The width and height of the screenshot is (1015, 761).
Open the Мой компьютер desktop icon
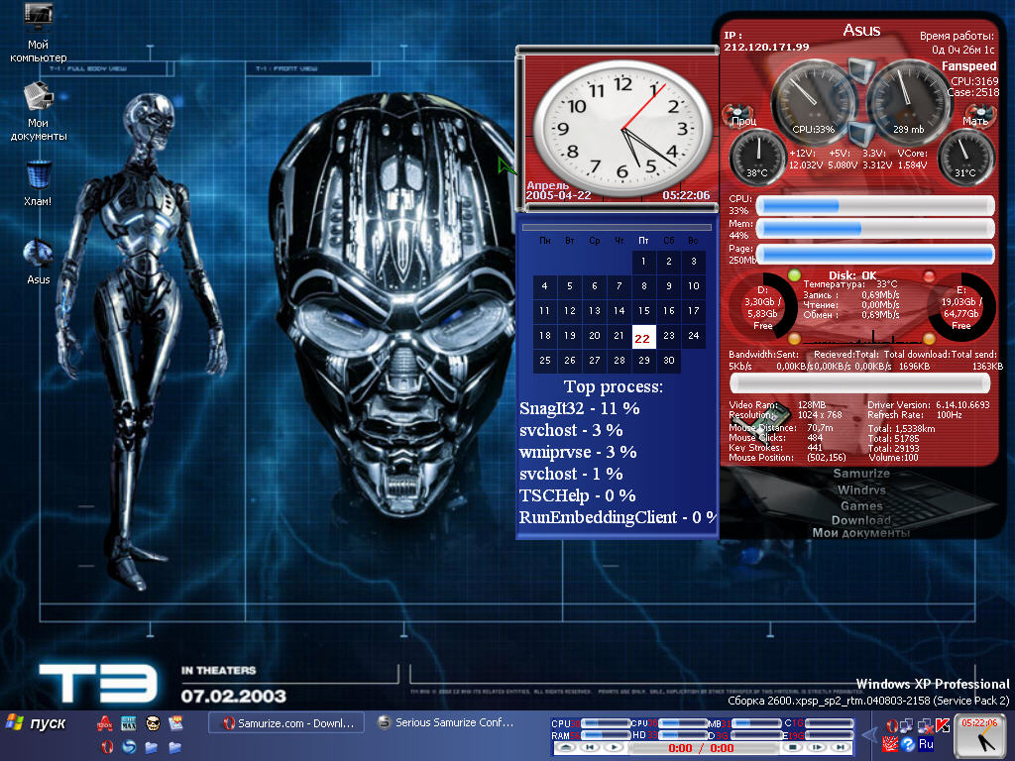click(38, 33)
